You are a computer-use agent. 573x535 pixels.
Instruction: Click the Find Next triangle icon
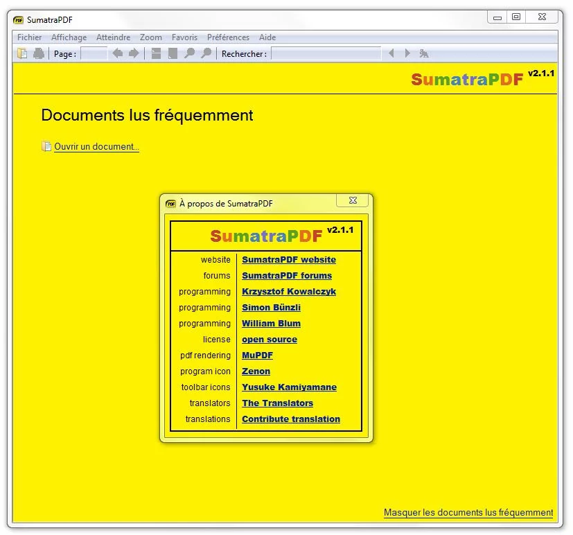[407, 53]
